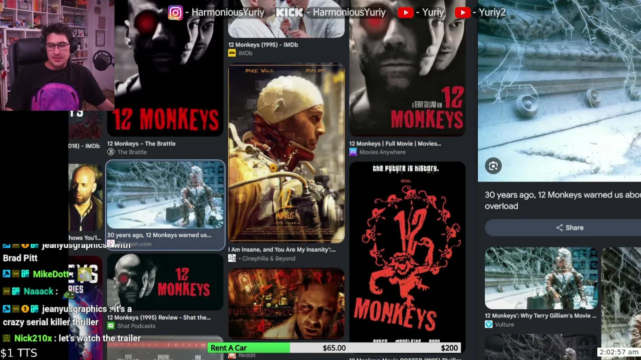Viewport: 641px width, 360px height.
Task: Open the "12 Monkeys (1995) - IMDb" result title
Action: click(263, 44)
